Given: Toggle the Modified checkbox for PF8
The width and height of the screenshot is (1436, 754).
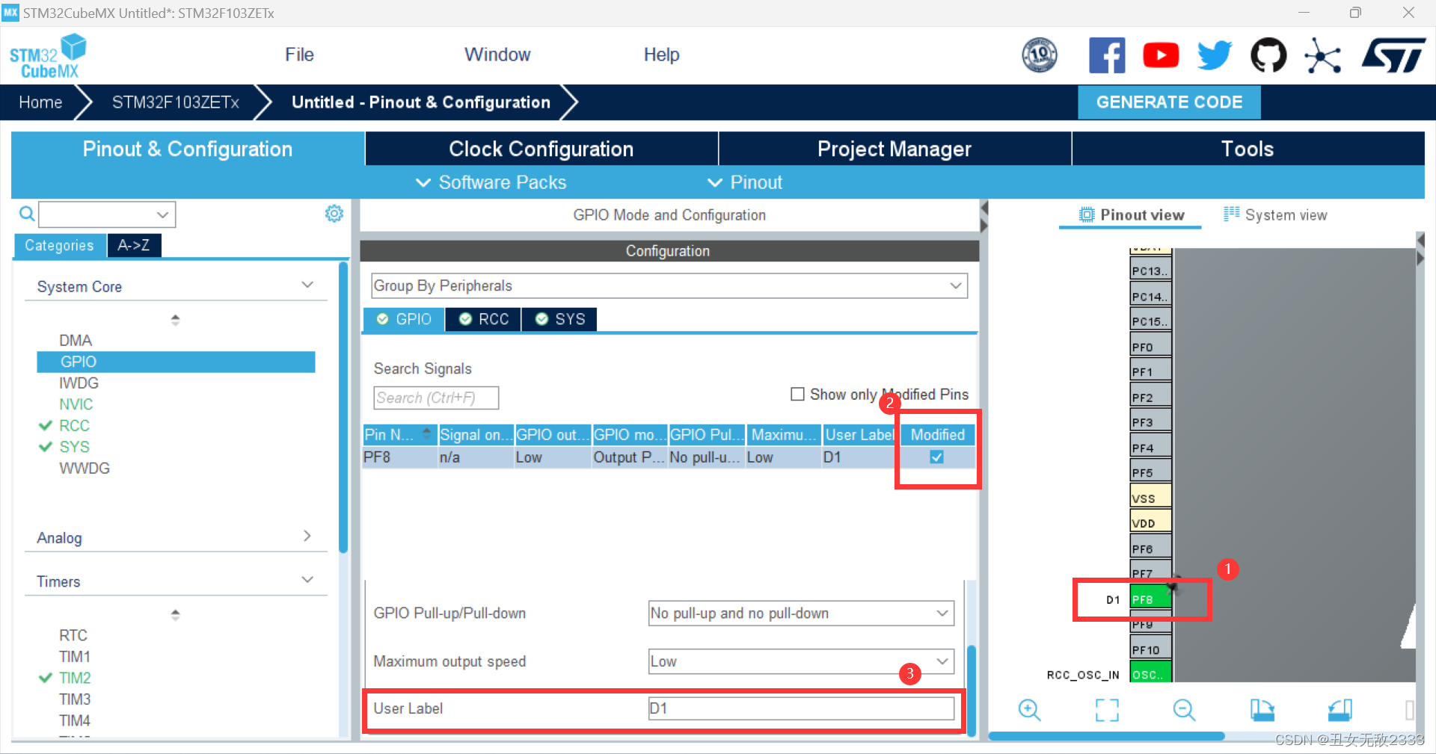Looking at the screenshot, I should [x=936, y=457].
